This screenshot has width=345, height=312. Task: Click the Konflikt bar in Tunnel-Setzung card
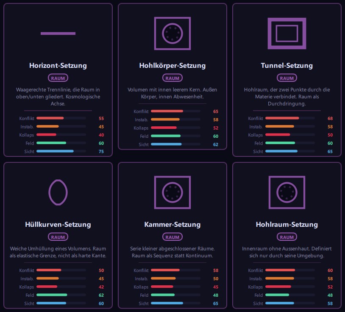pos(290,118)
